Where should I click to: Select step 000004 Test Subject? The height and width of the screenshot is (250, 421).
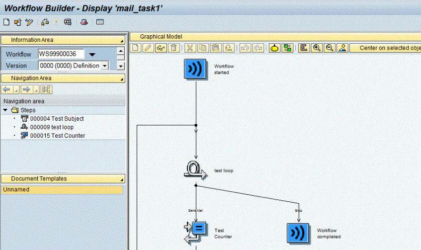[57, 119]
